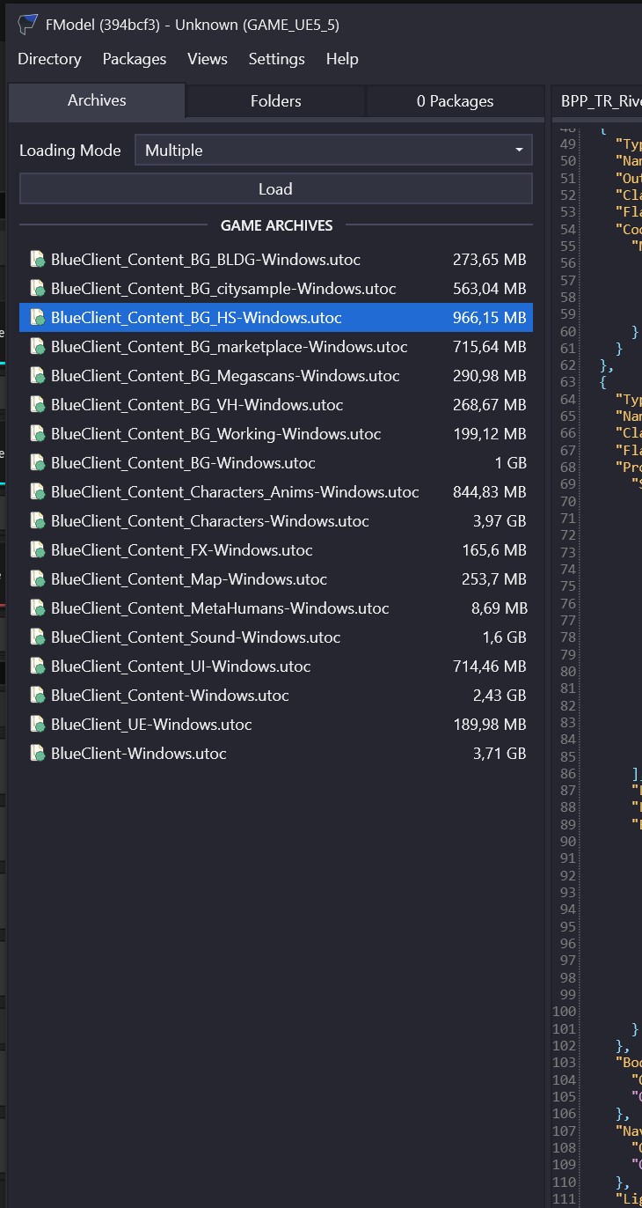This screenshot has width=642, height=1208.
Task: Click the 3,71 GB size value
Action: (x=500, y=754)
